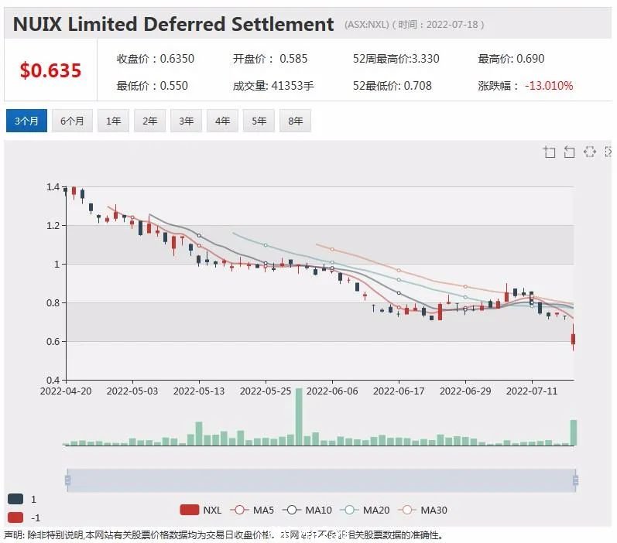Viewport: 617px width, 543px height.
Task: Click the NUIX Limited Deferred Settlement title
Action: tap(173, 24)
